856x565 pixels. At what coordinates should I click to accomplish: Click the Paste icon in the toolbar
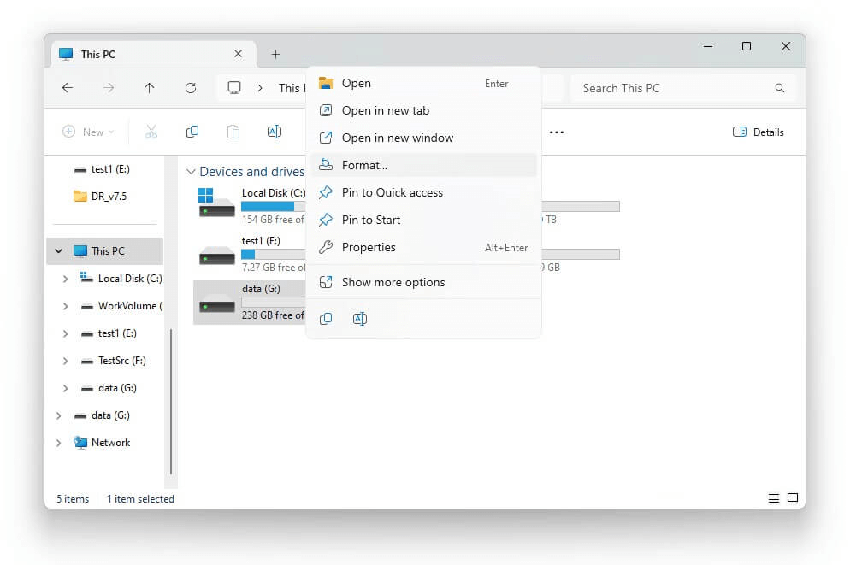[233, 132]
